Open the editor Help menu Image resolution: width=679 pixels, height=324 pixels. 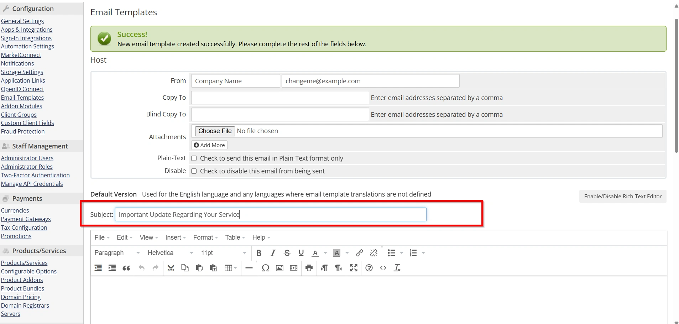(x=261, y=237)
